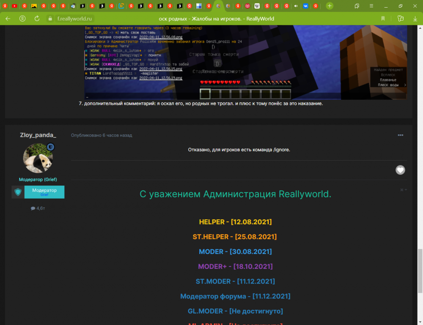React to the post with the heart
The image size is (423, 325).
400,170
